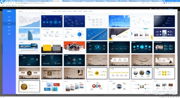
Task: Choose the yellow pedestrian sign template
Action: click(97, 73)
